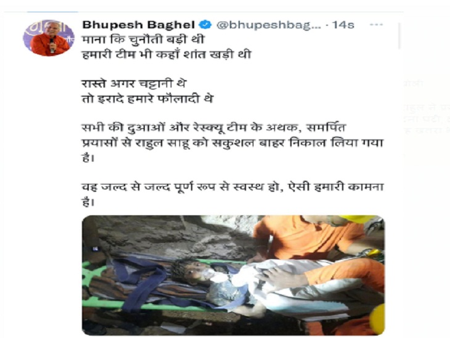Image resolution: width=450 pixels, height=338 pixels.
Task: Click the line starting 'प्रयासों से राहुल साहू'
Action: [x=233, y=142]
